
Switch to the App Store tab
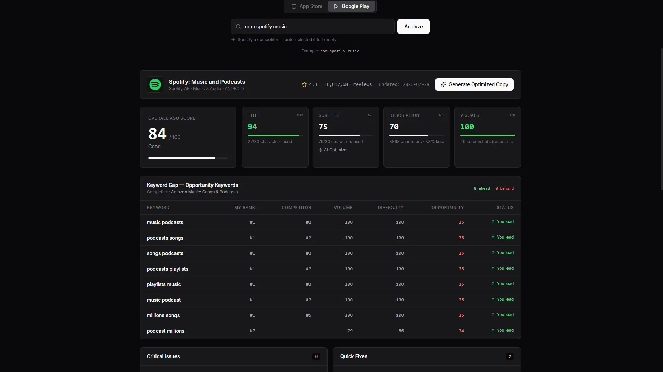(306, 6)
